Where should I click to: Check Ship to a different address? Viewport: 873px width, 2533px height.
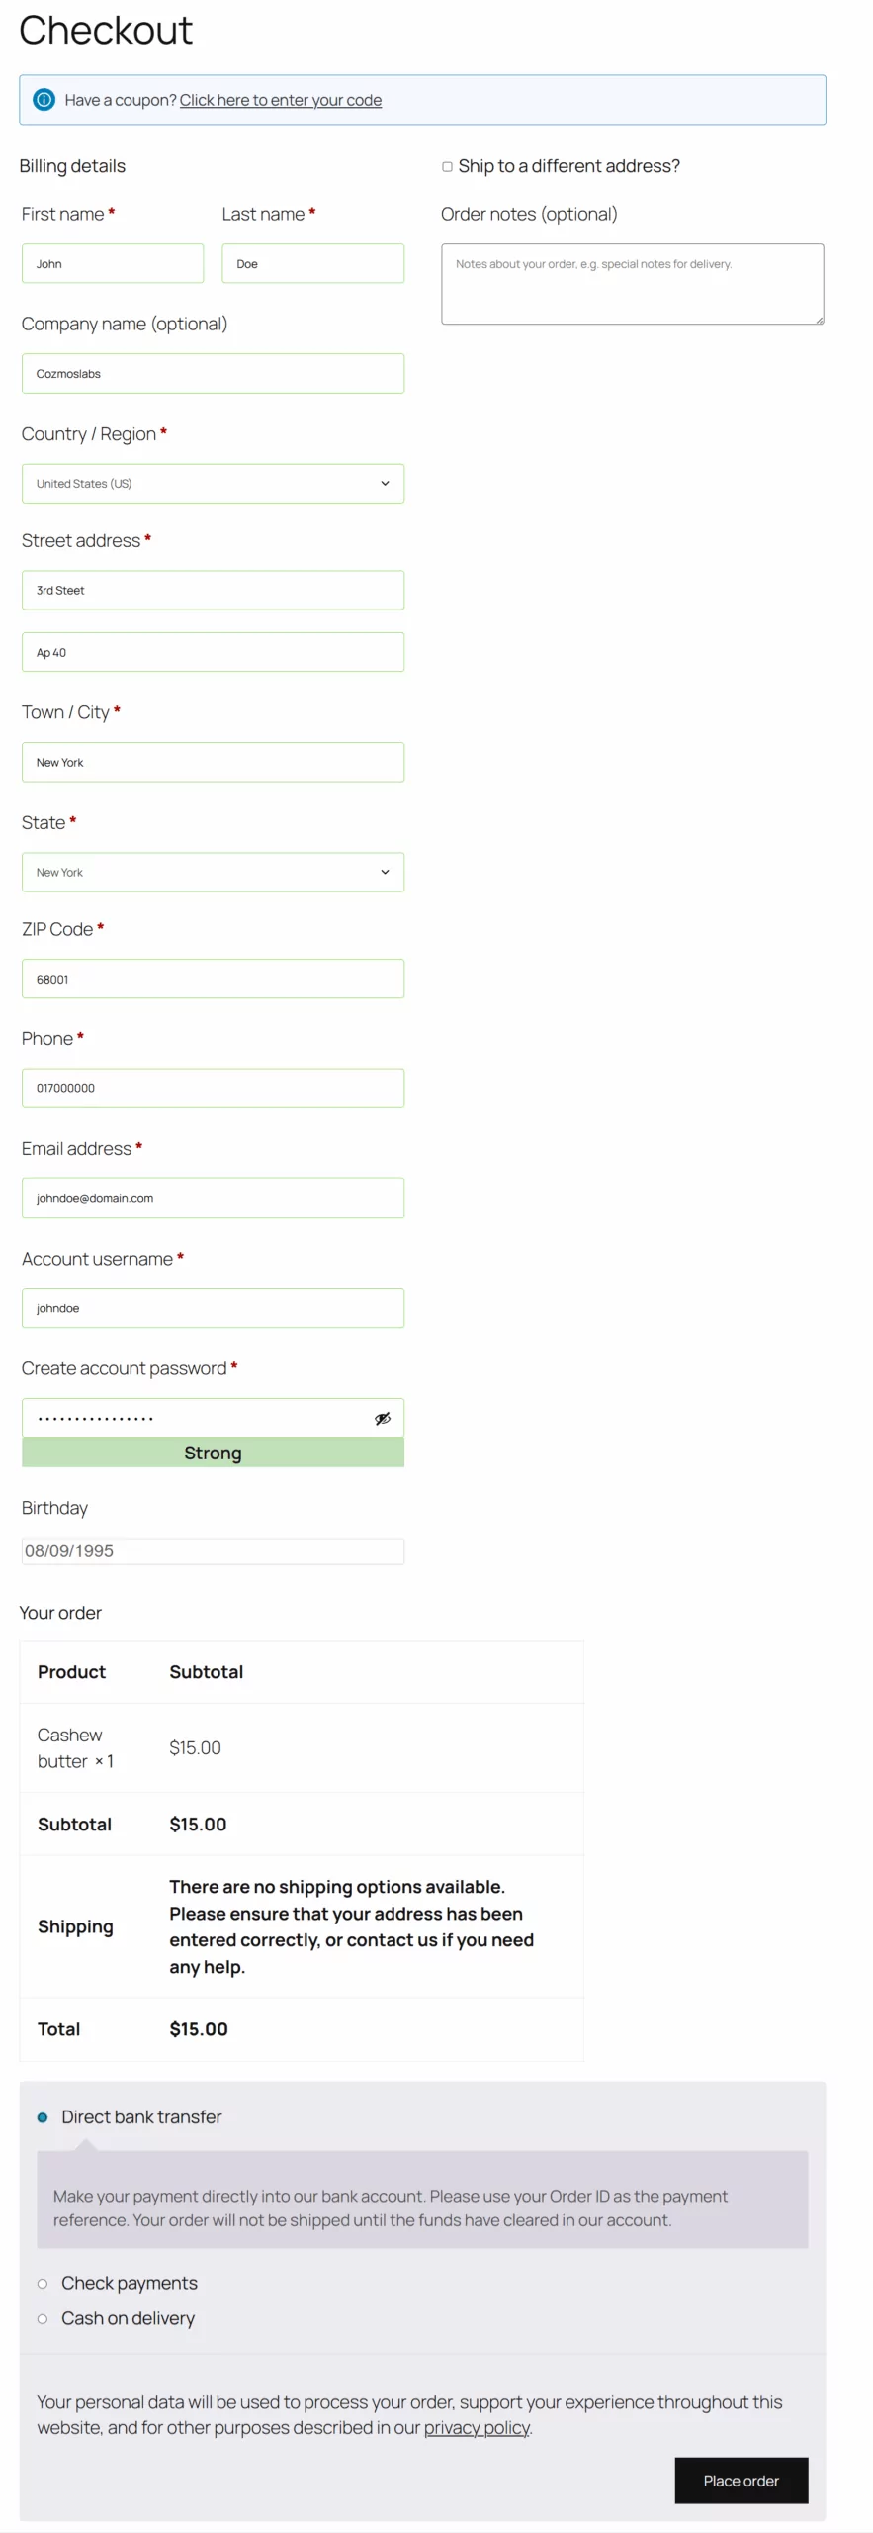(447, 167)
